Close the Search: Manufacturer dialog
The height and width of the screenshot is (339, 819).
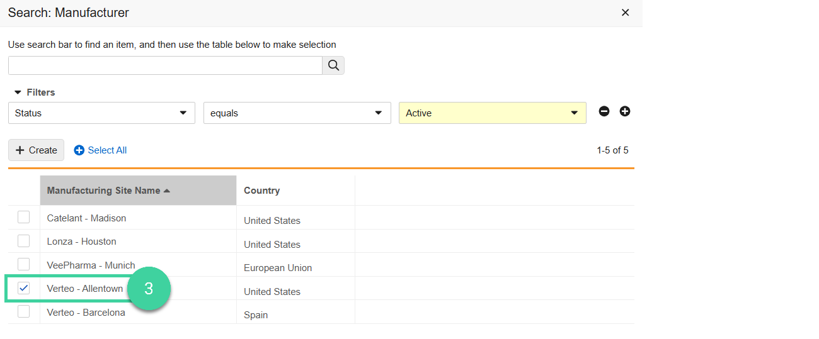tap(625, 13)
